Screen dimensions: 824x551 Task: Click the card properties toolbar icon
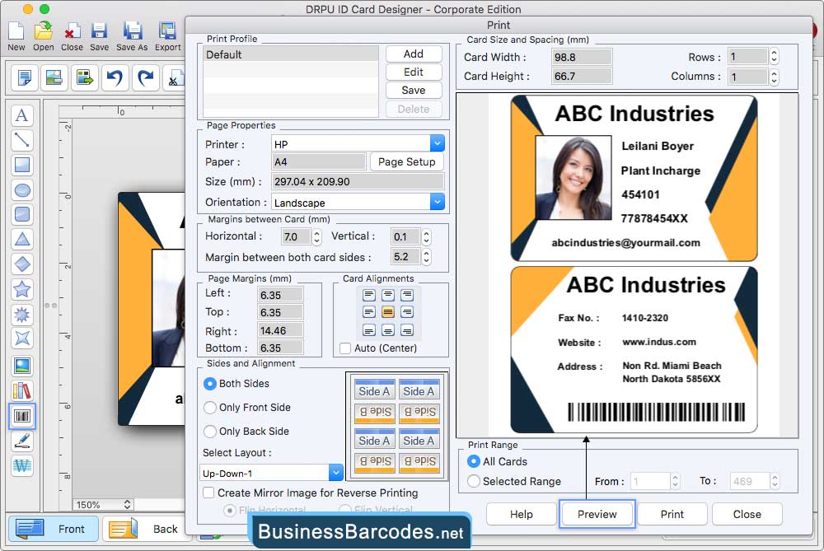(24, 78)
